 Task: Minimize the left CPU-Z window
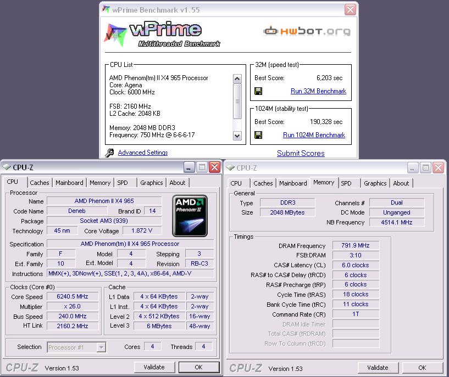189,167
